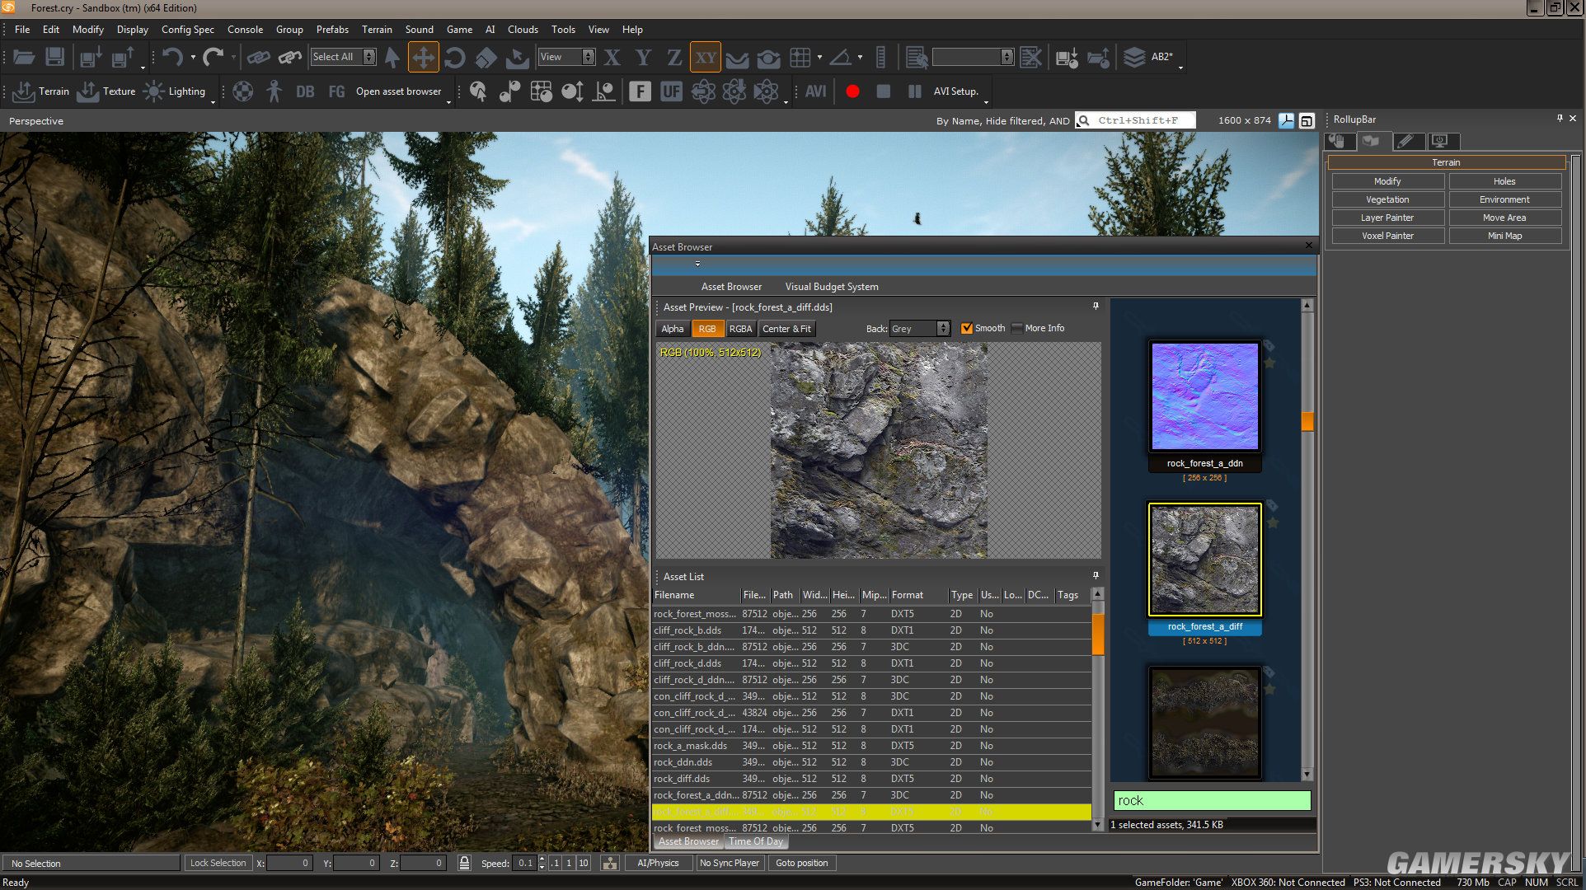Open the Clouds menu
1586x890 pixels.
523,30
